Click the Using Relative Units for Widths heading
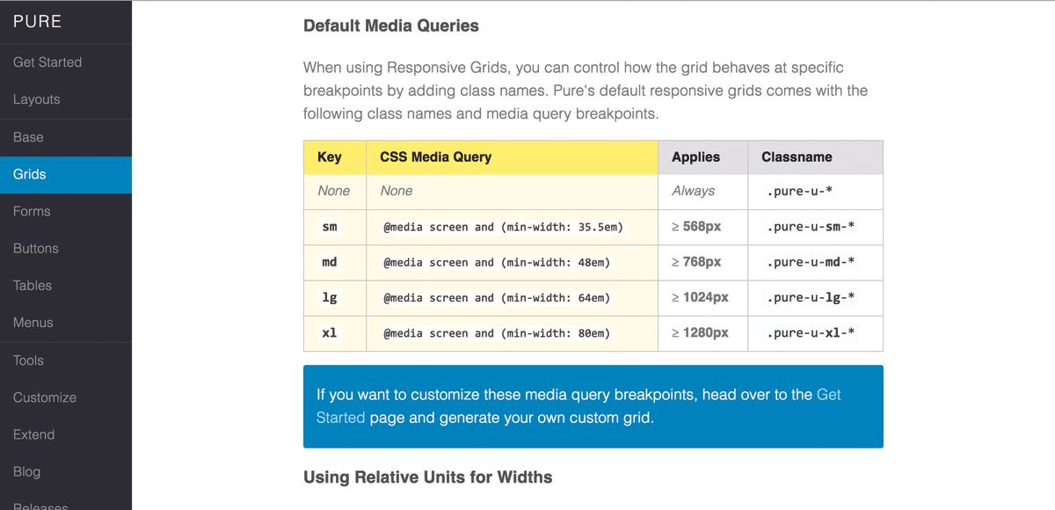Screen dimensions: 1055x510 tap(427, 477)
